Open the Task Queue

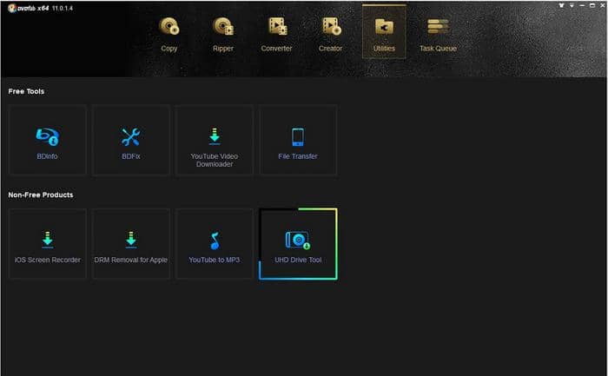click(438, 34)
